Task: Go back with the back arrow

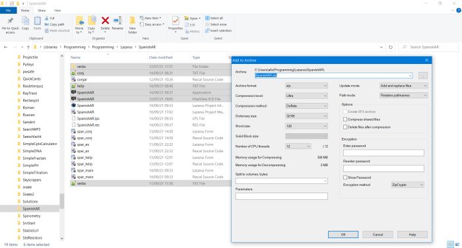Action: coord(5,47)
